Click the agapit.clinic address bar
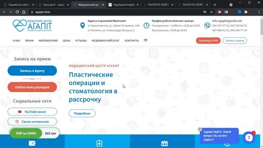The image size is (263, 148). click(x=116, y=12)
